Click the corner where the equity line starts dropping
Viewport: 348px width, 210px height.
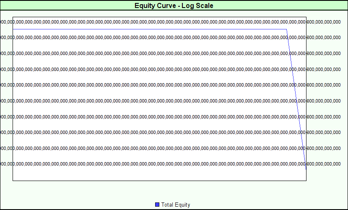click(x=287, y=29)
